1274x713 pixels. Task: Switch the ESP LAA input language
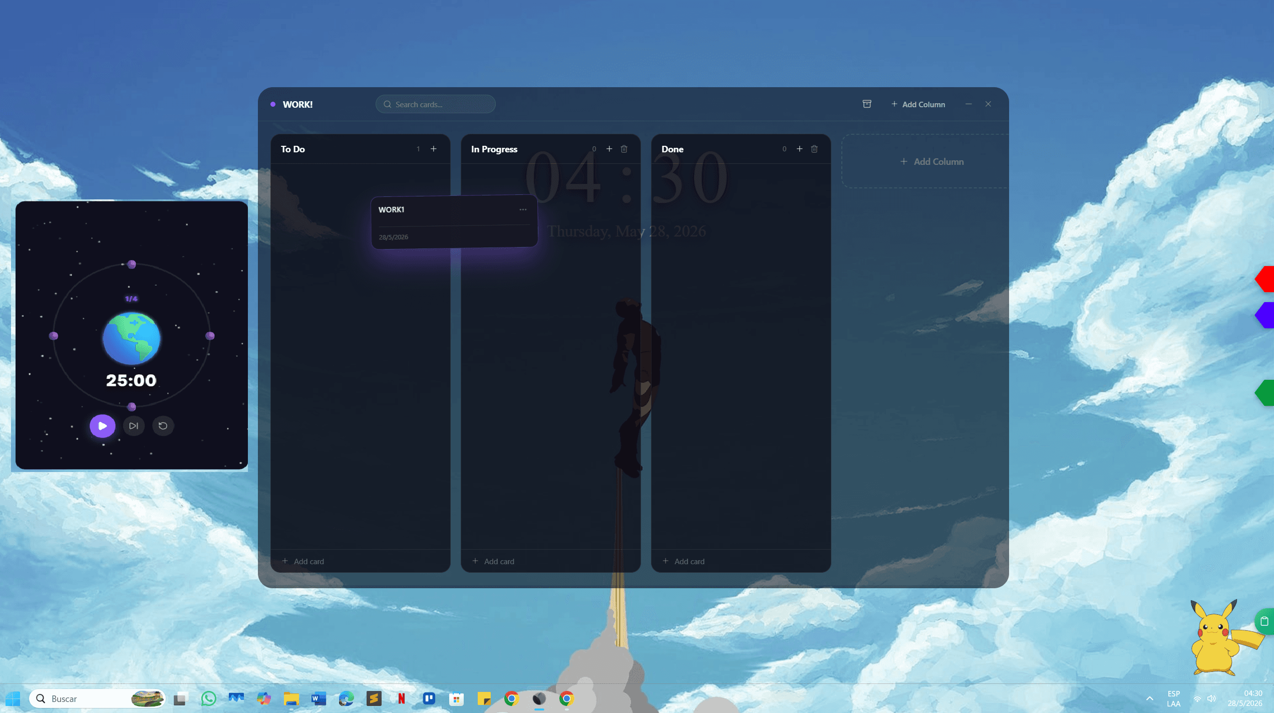[1173, 698]
